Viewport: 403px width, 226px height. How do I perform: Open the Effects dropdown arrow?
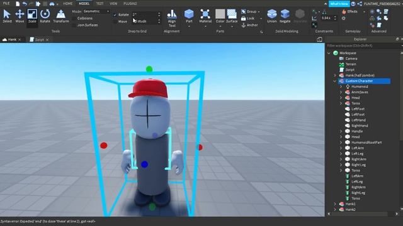click(x=364, y=11)
